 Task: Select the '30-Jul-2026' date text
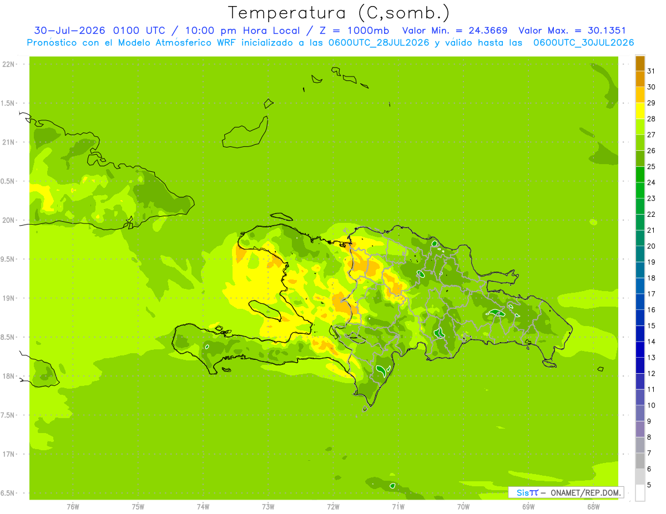69,31
